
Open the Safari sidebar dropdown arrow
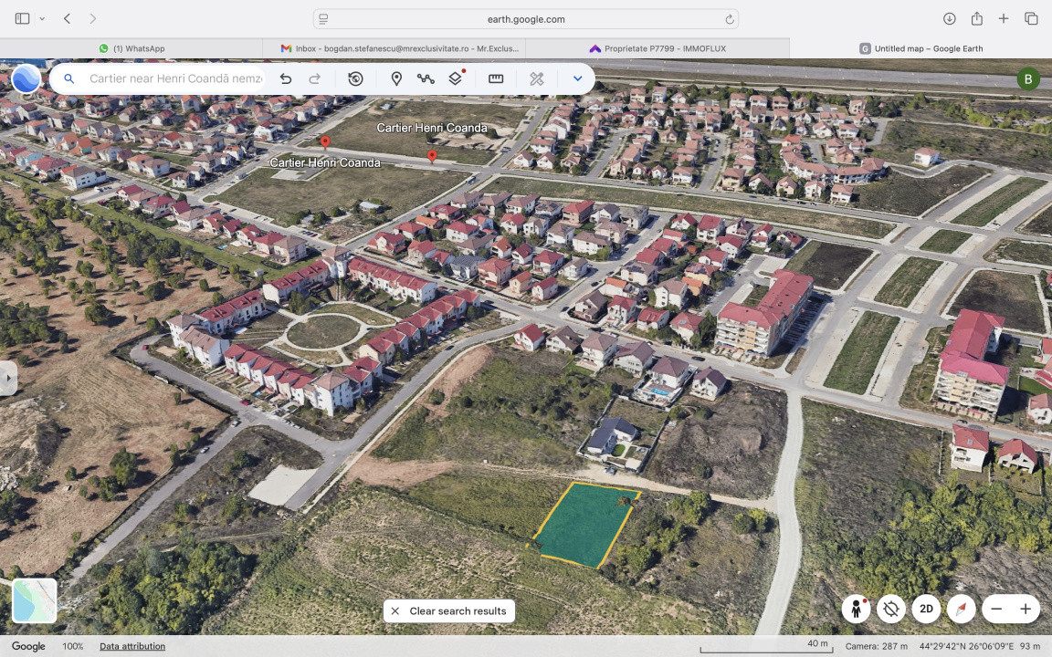pyautogui.click(x=42, y=18)
